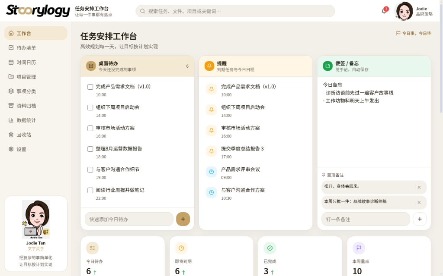This screenshot has height=276, width=443.
Task: Click the notification bell with red badge
Action: point(384,11)
